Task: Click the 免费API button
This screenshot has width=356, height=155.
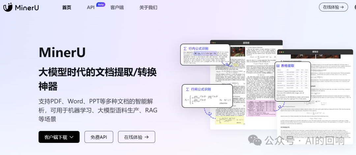Action: [x=99, y=137]
